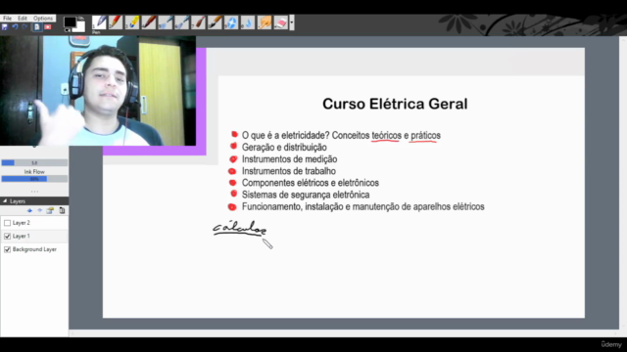Screen dimensions: 627x352
Task: Move layer up with blue arrow icon
Action: [x=29, y=210]
